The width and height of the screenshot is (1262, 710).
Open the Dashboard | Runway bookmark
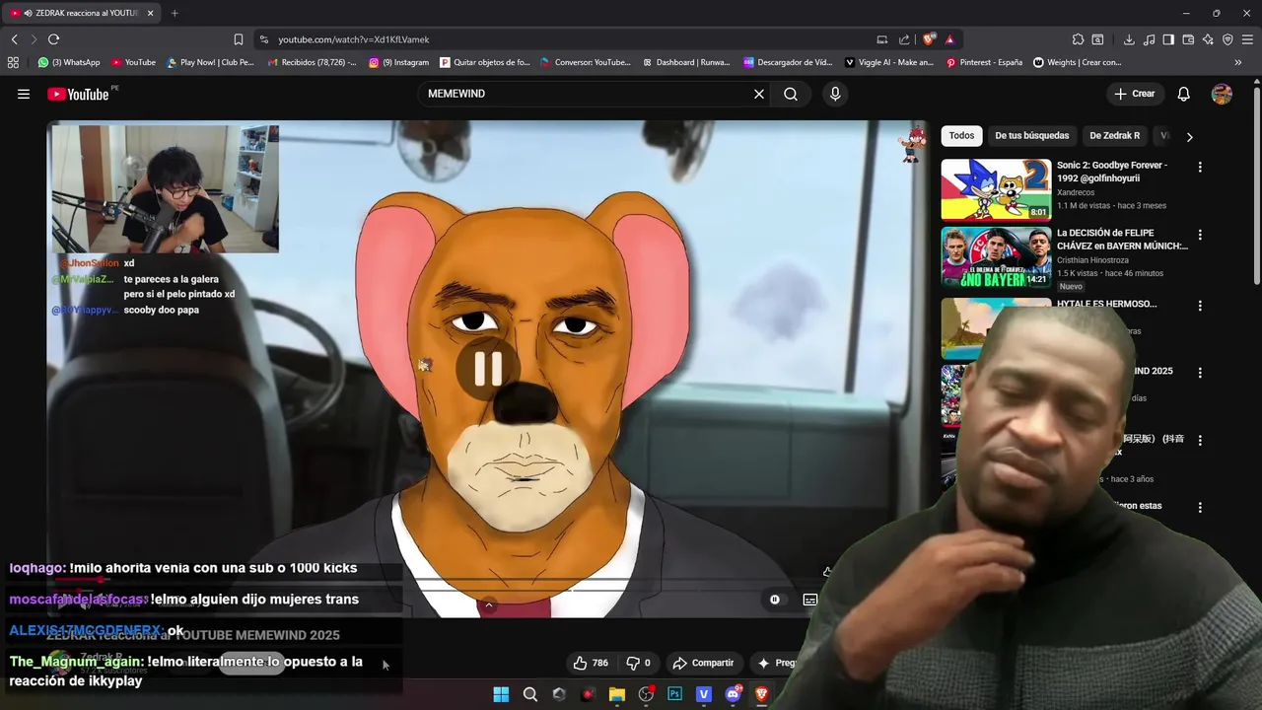(686, 62)
